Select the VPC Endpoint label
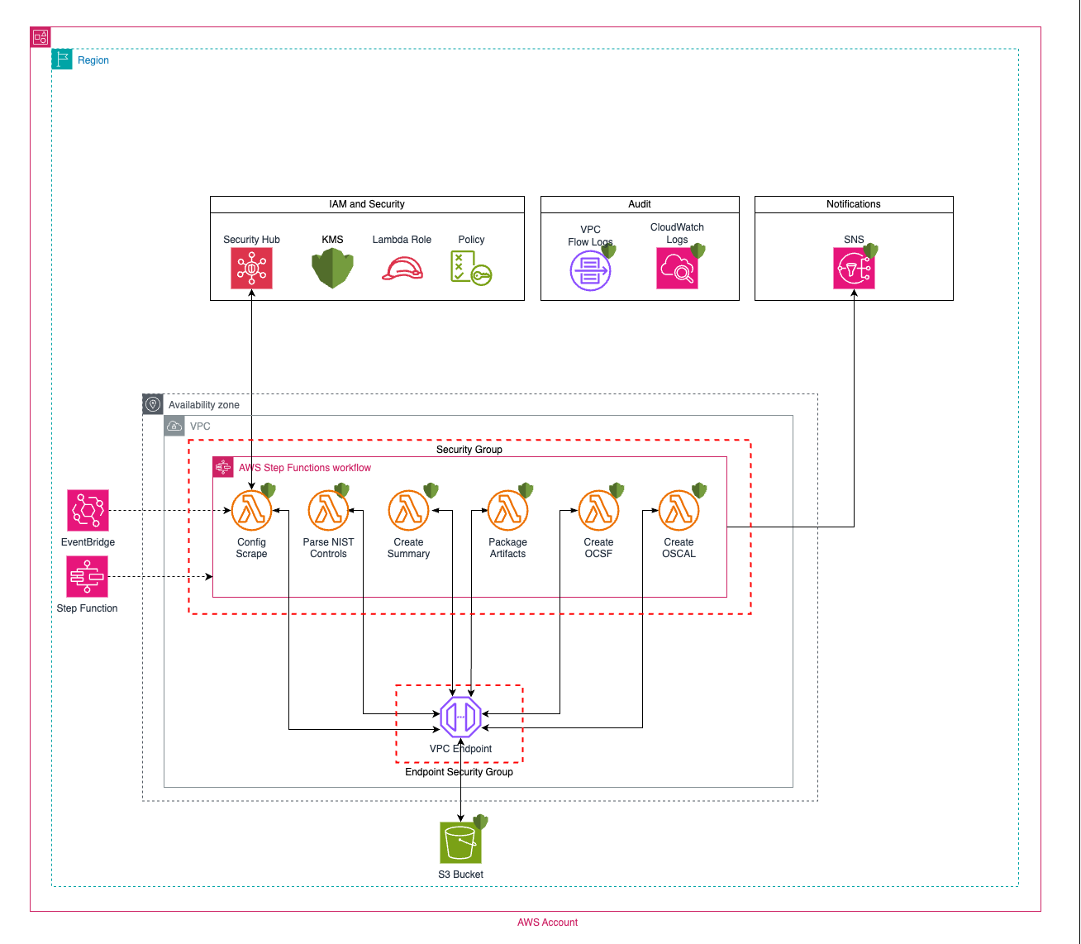This screenshot has width=1081, height=944. 460,749
